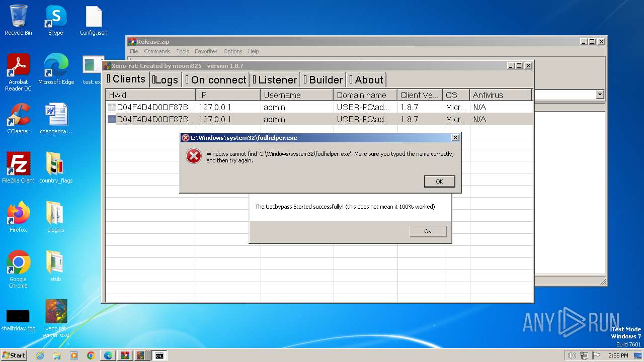Select the second highlighted D04F4D4D0DF87B client row
Viewport: 644px width, 362px height.
(x=319, y=119)
